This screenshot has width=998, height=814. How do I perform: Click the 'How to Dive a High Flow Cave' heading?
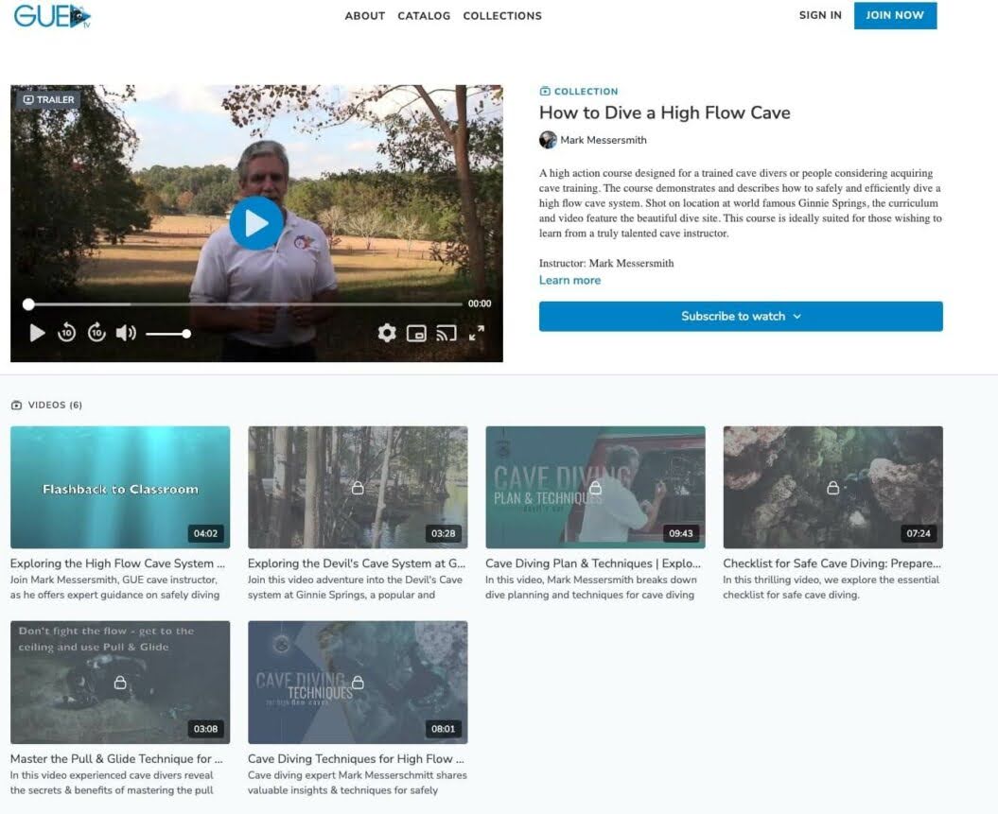coord(664,113)
